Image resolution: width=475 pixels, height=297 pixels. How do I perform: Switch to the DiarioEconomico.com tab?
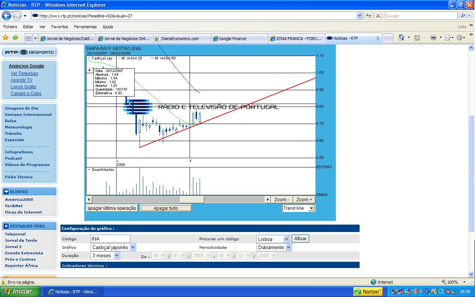182,38
